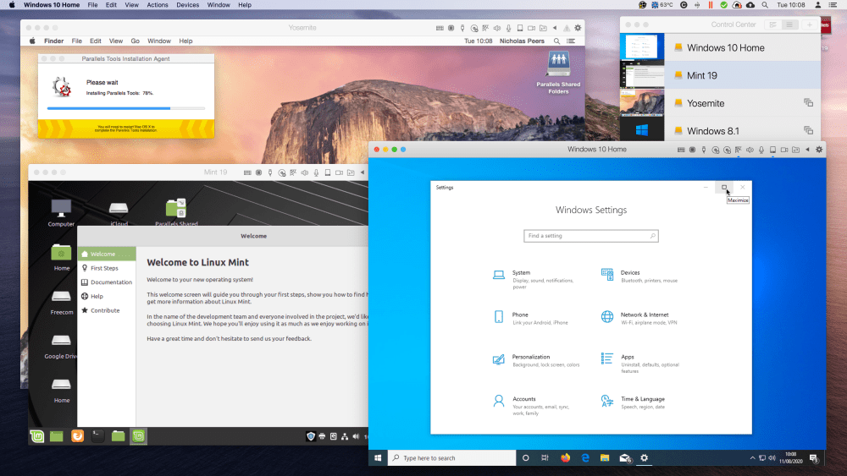This screenshot has width=847, height=476.
Task: Launch Firefox from Mint panel
Action: [77, 435]
